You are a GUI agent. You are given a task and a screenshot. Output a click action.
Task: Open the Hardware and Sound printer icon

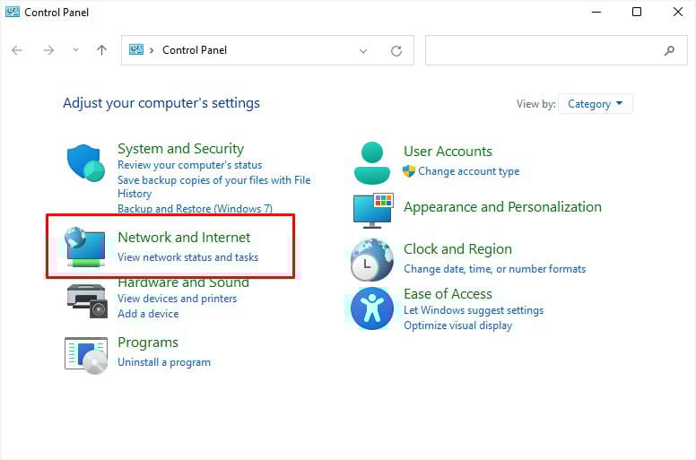(87, 301)
